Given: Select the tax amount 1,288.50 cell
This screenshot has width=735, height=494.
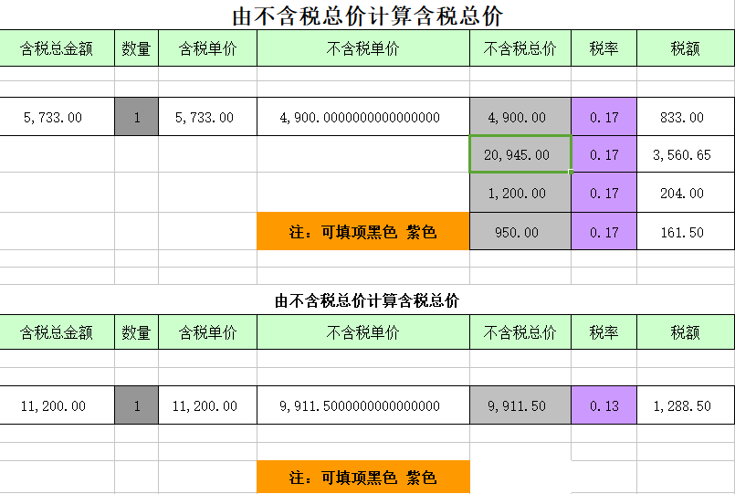Looking at the screenshot, I should [x=686, y=405].
